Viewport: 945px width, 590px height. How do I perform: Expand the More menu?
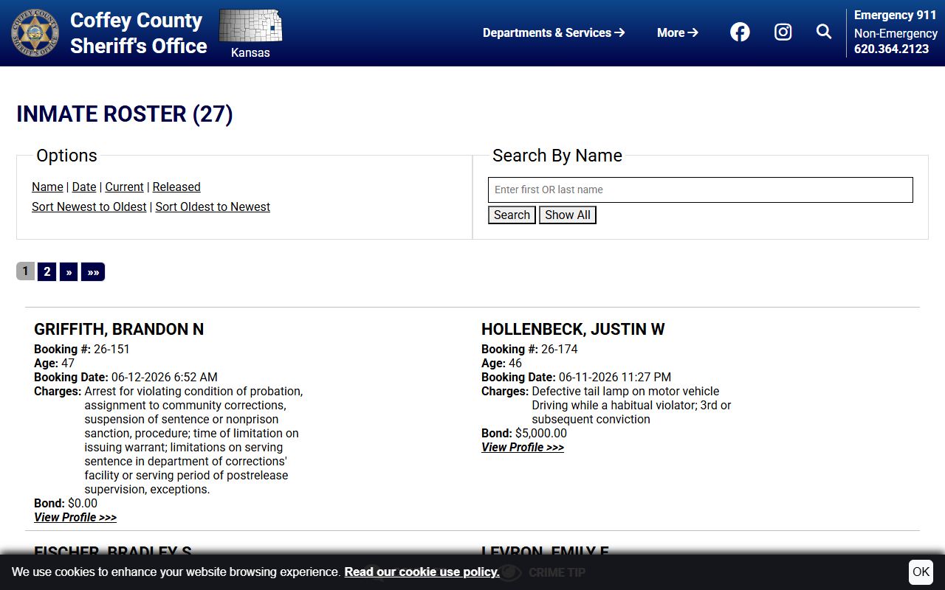pos(678,32)
